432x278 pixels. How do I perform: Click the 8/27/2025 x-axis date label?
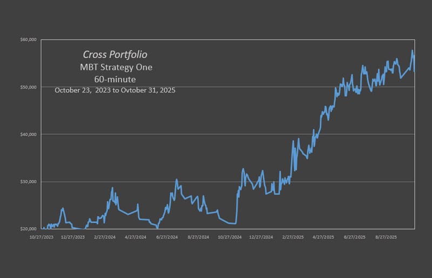pos(386,237)
